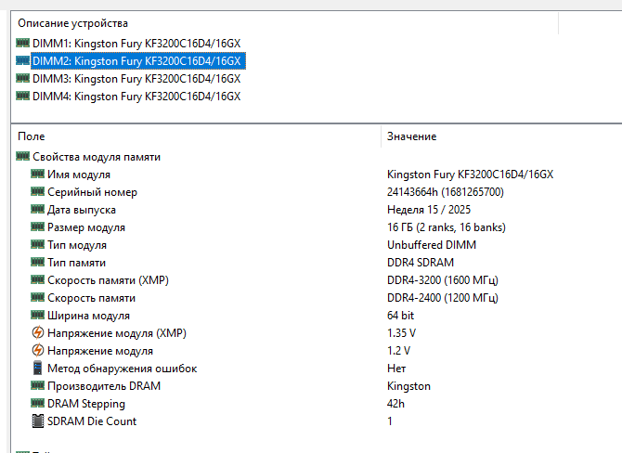Click the icon next to 'Размер модуля'
Image resolution: width=622 pixels, height=453 pixels.
coord(38,226)
